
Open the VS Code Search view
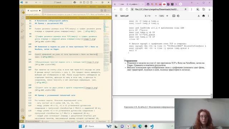pyautogui.click(x=22, y=18)
